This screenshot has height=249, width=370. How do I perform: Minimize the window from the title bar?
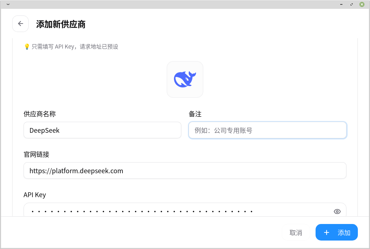(x=341, y=4)
